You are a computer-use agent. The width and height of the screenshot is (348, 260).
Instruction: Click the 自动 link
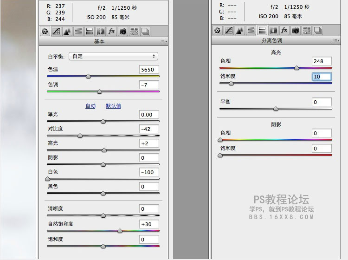tap(90, 106)
